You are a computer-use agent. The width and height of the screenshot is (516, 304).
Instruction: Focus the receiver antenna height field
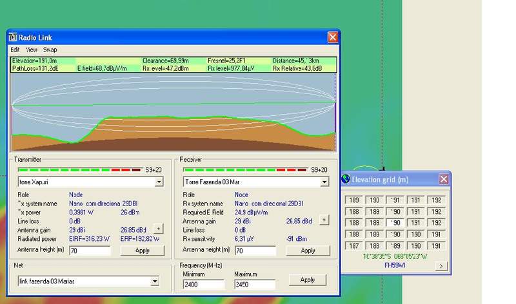click(255, 251)
